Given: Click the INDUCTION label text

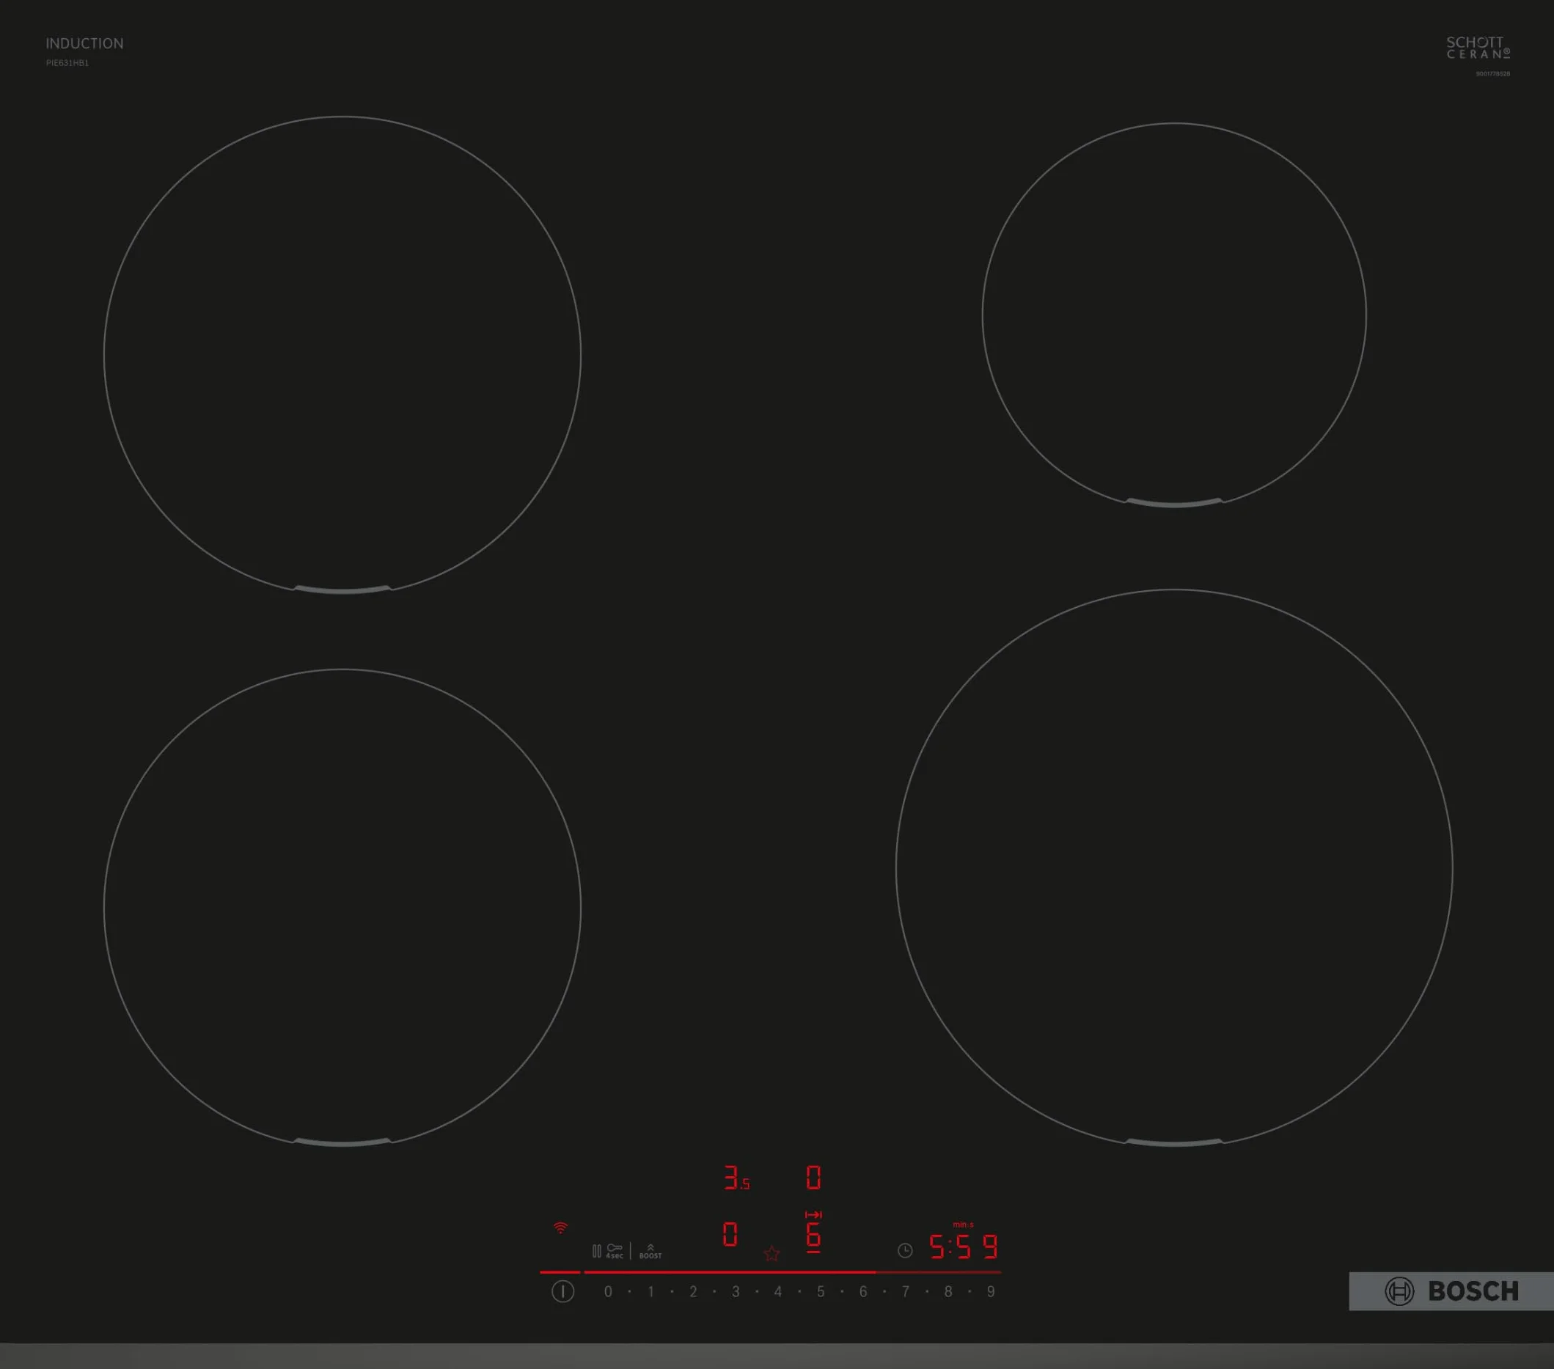Looking at the screenshot, I should click(x=84, y=43).
